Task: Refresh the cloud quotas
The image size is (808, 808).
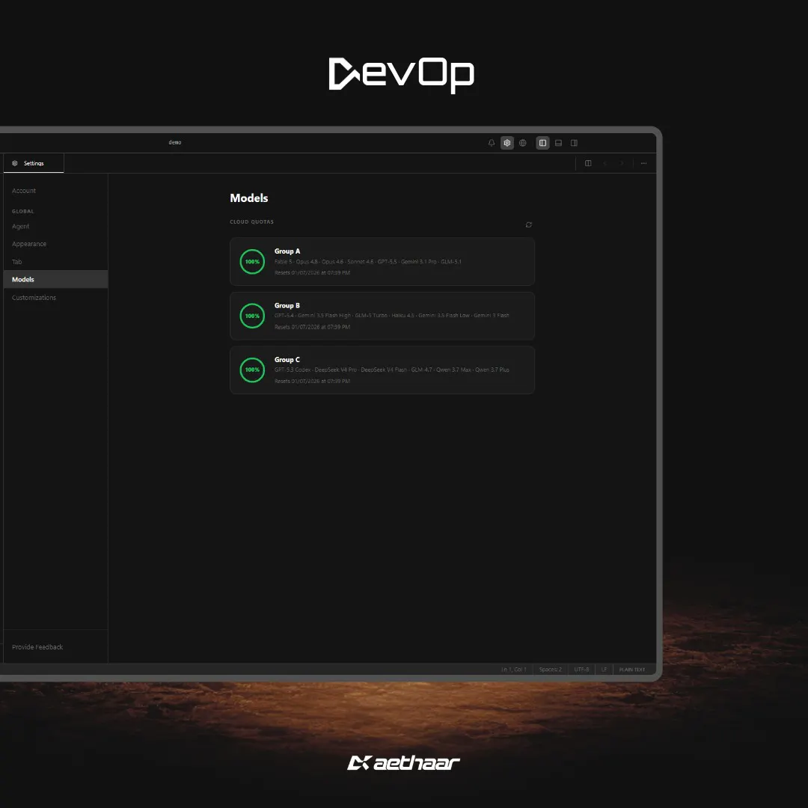Action: [529, 224]
